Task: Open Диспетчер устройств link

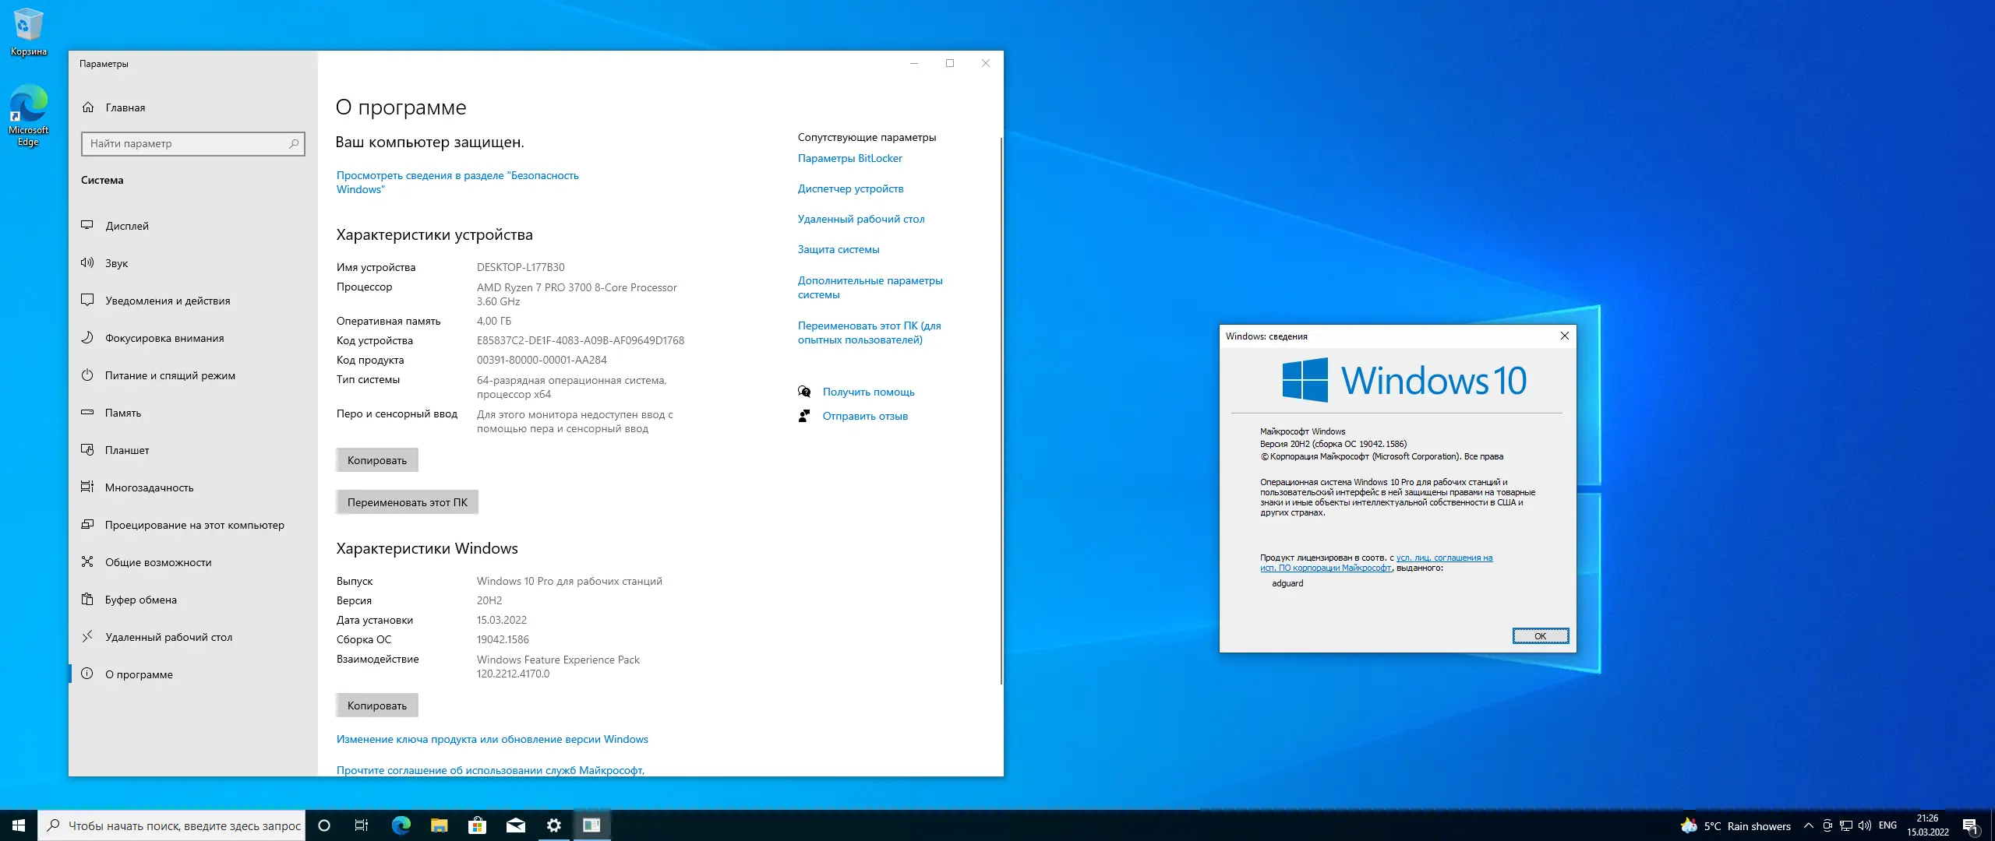Action: tap(850, 188)
